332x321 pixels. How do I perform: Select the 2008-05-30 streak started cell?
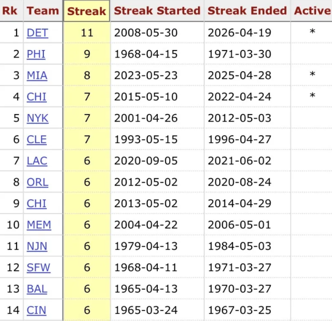[146, 33]
